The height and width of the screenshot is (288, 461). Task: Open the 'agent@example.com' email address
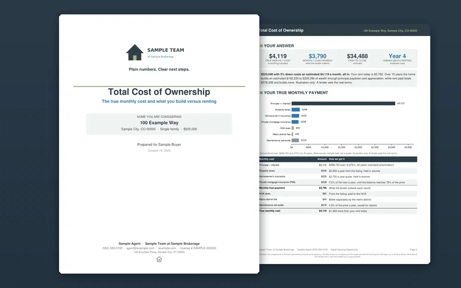tap(140, 248)
